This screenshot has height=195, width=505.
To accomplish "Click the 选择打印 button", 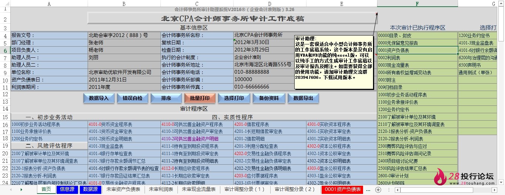I will point(234,98).
